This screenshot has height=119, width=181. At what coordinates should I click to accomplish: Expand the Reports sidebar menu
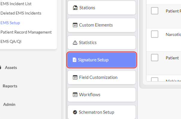10,86
